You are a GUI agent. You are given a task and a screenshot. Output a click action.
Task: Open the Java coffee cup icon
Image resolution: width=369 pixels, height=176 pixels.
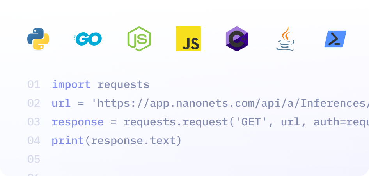click(x=286, y=39)
